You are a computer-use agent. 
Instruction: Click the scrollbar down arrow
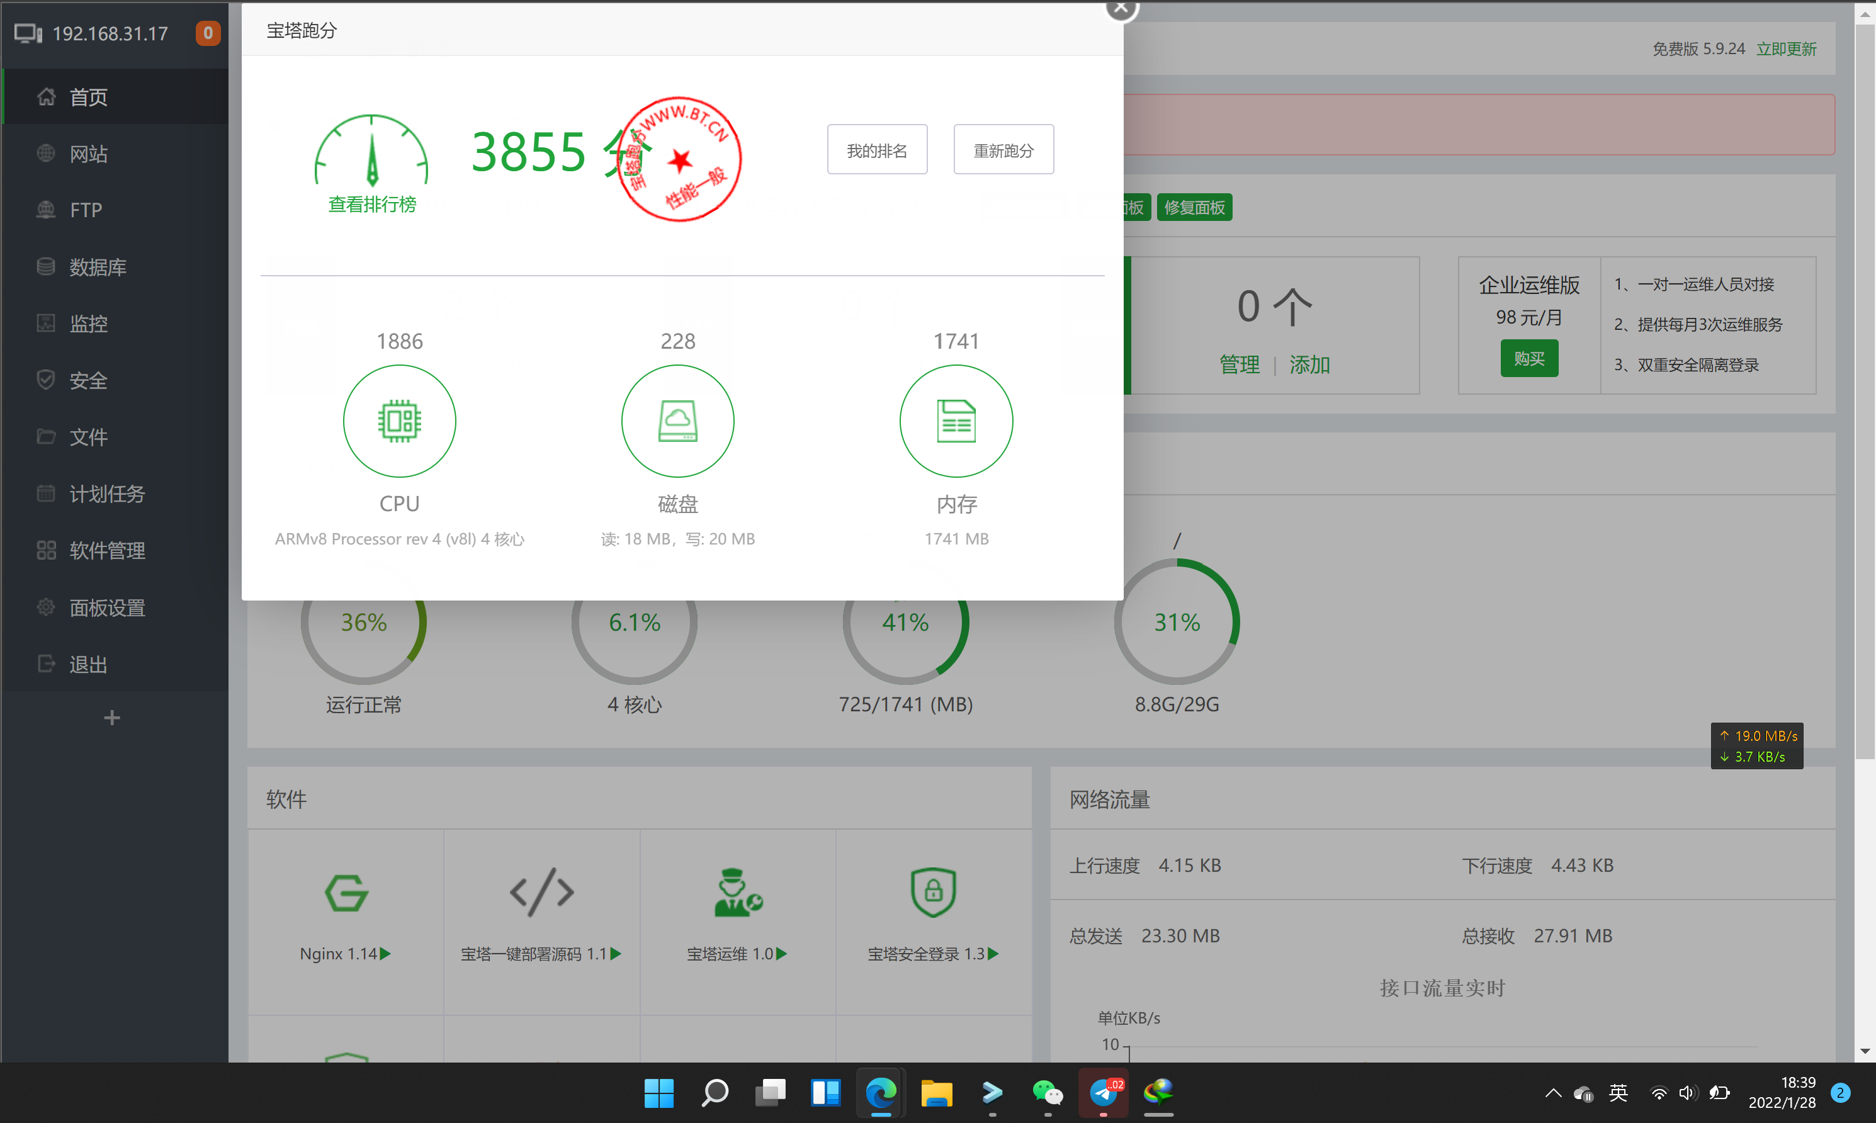1865,1051
